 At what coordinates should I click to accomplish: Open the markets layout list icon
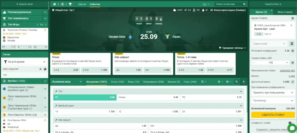tap(202, 82)
